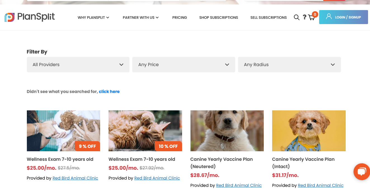Screen dimensions: 370x193
Task: Open the Any Price filter dropdown
Action: pos(183,65)
